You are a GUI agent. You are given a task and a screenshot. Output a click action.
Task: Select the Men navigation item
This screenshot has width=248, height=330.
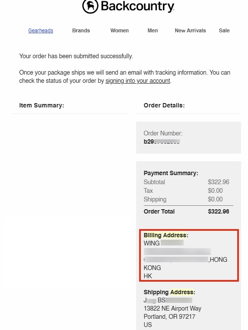[x=153, y=31]
